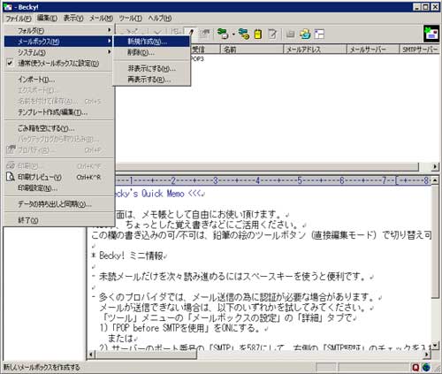Screen dimensions: 442x374
Task: Choose ごみ箱を空にする(Y)... menu entry
Action: pyautogui.click(x=59, y=128)
